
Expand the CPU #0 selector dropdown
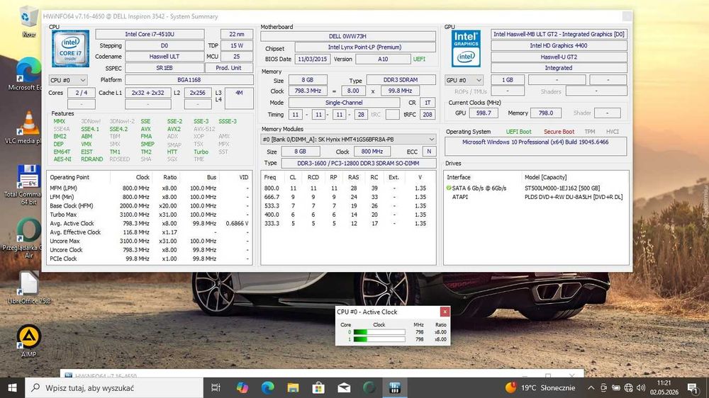point(68,80)
